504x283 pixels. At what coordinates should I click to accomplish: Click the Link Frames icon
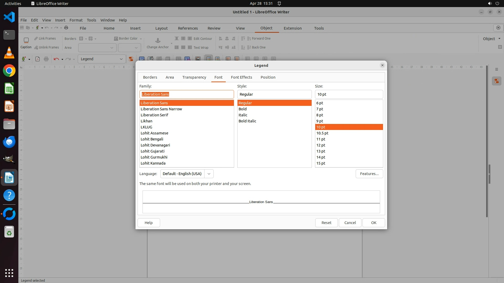click(x=36, y=39)
